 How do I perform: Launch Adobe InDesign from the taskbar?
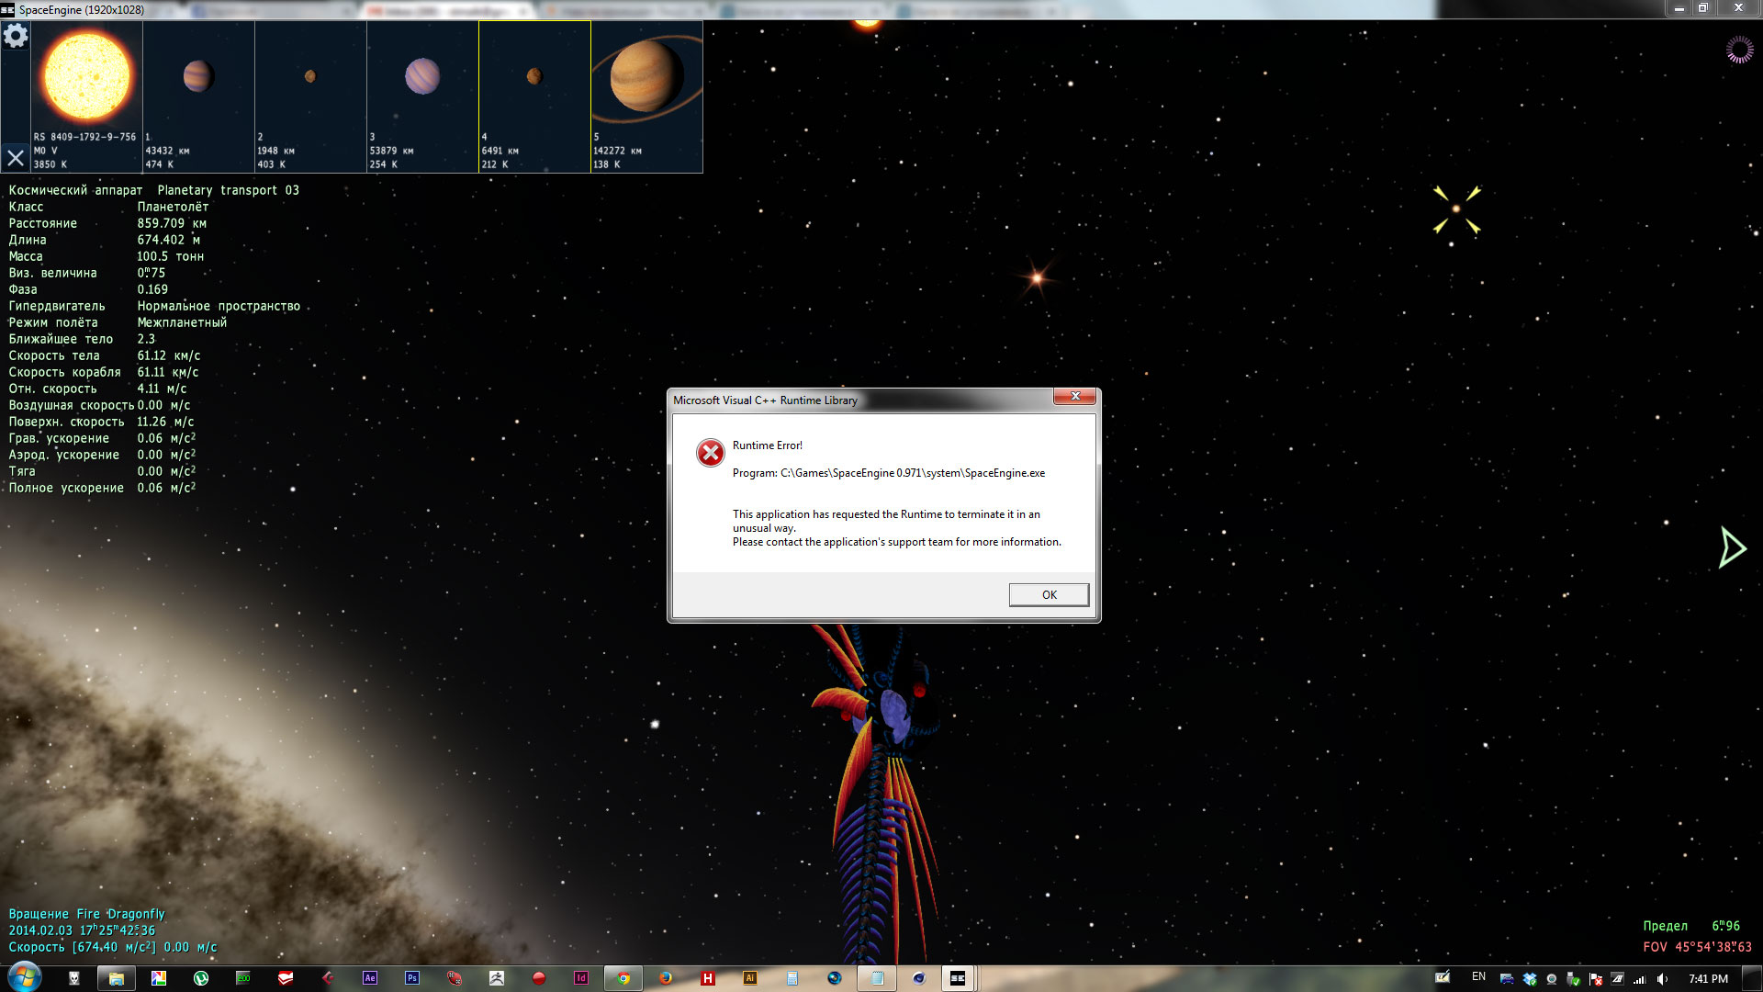[x=581, y=978]
